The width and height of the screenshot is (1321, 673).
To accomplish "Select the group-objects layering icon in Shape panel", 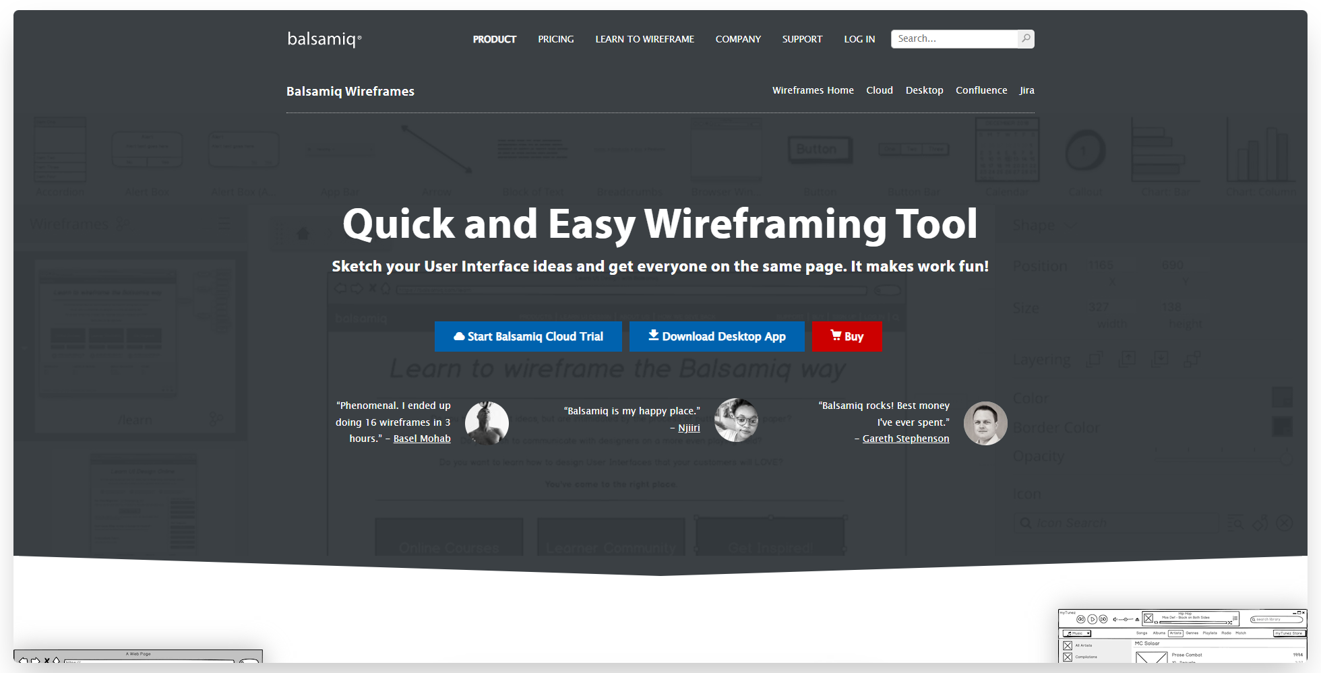I will (x=1192, y=359).
